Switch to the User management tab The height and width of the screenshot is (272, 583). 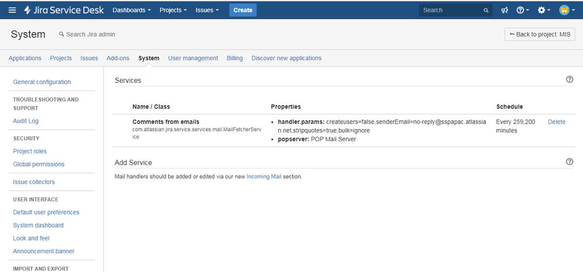coord(193,58)
